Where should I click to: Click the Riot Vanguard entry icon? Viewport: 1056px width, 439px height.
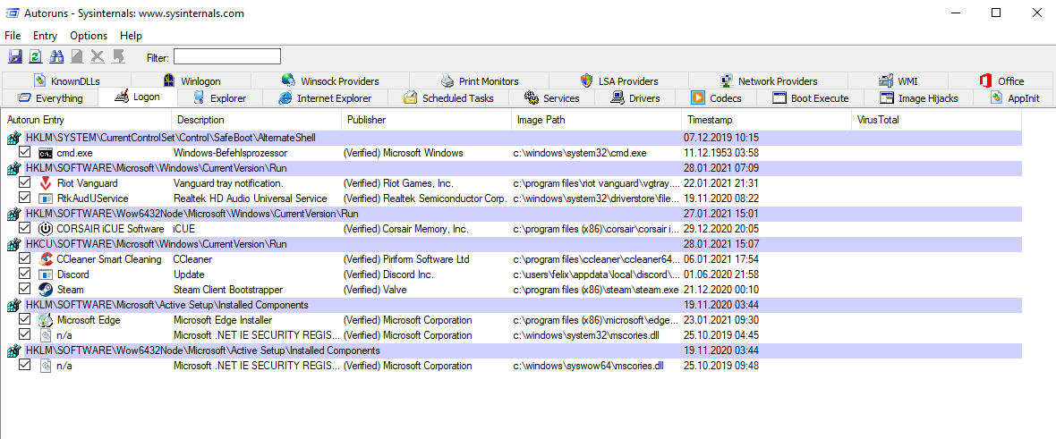pyautogui.click(x=45, y=183)
